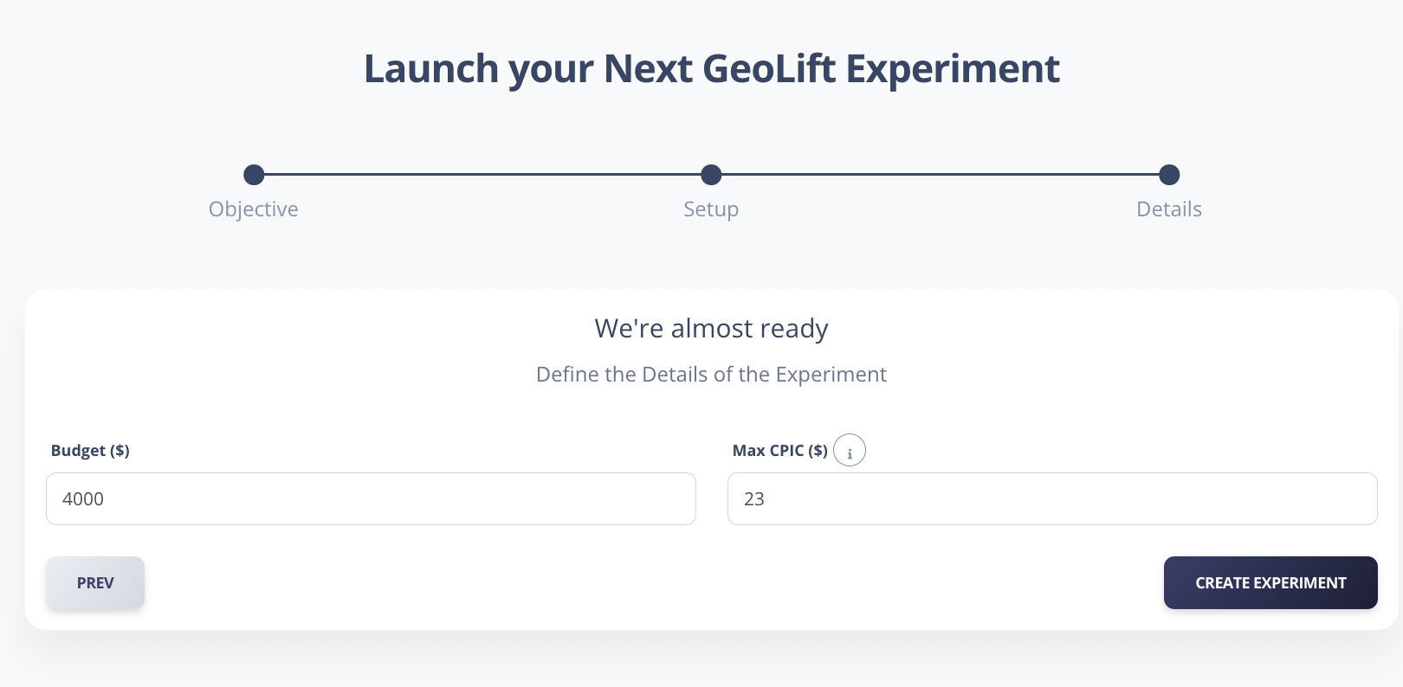Select the Details step circle
The image size is (1403, 687).
(x=1169, y=175)
